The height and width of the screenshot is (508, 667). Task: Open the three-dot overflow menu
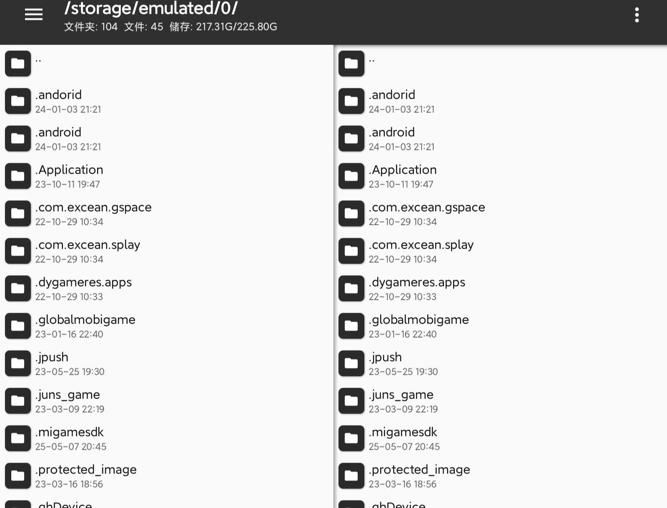pos(637,15)
